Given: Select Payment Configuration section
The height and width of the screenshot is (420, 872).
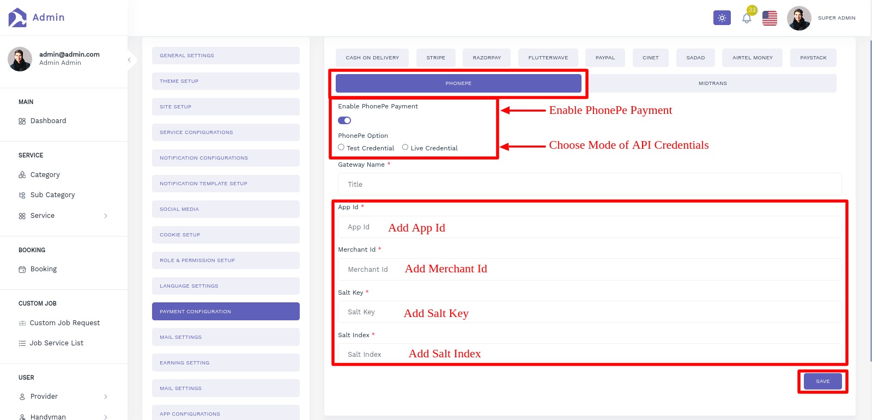Looking at the screenshot, I should (x=226, y=312).
